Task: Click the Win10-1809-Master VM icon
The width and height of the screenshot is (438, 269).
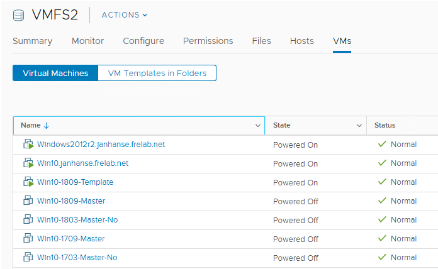Action: tap(28, 201)
